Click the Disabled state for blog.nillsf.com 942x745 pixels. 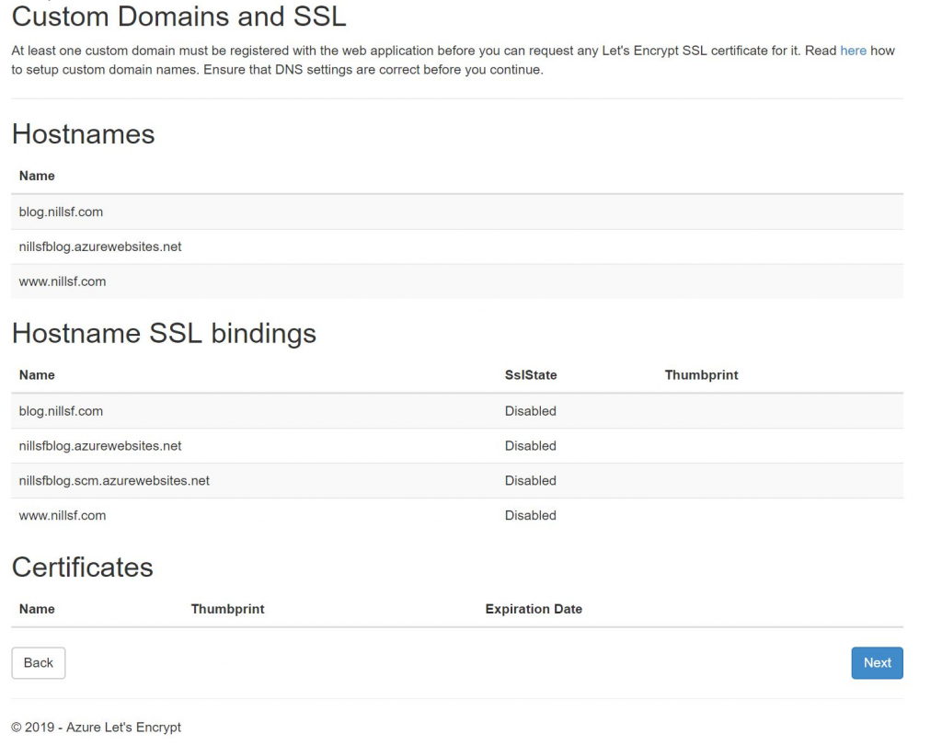tap(531, 411)
